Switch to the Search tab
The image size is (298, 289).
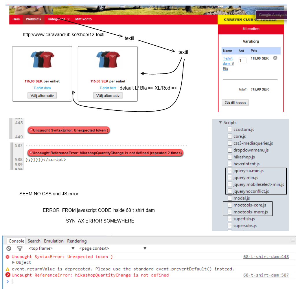34,241
